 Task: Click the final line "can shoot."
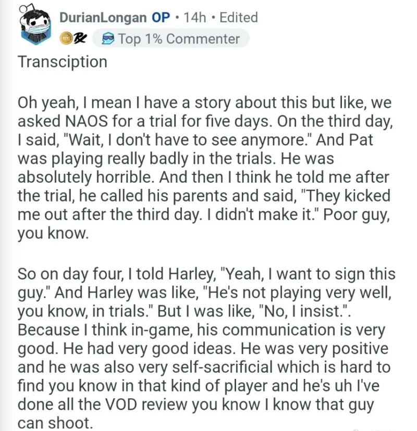[55, 423]
